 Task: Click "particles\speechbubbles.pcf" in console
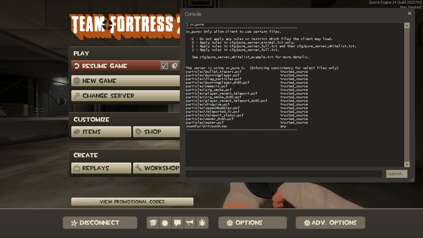pos(212,108)
